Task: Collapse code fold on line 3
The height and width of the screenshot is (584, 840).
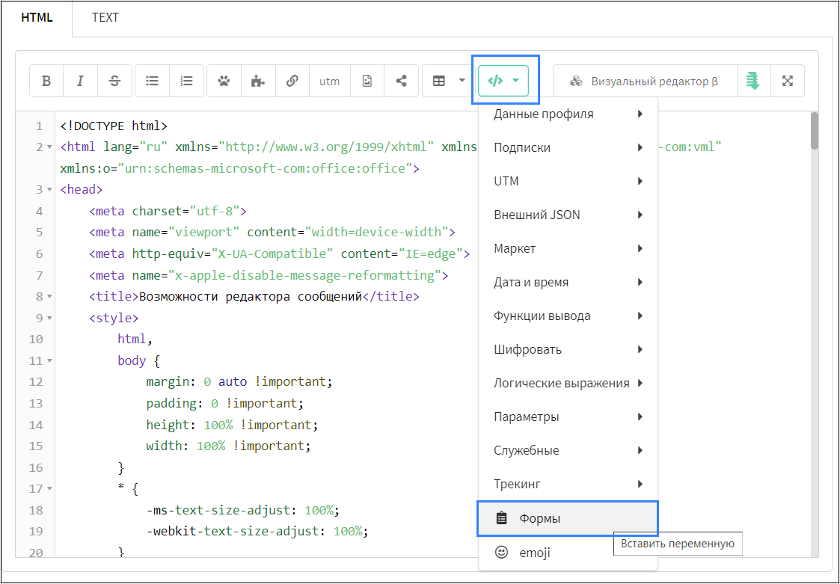Action: pos(50,190)
